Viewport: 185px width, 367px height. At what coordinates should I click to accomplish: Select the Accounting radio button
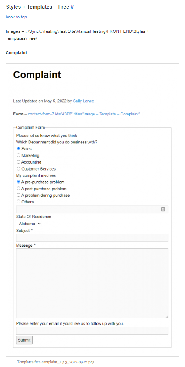click(x=18, y=162)
